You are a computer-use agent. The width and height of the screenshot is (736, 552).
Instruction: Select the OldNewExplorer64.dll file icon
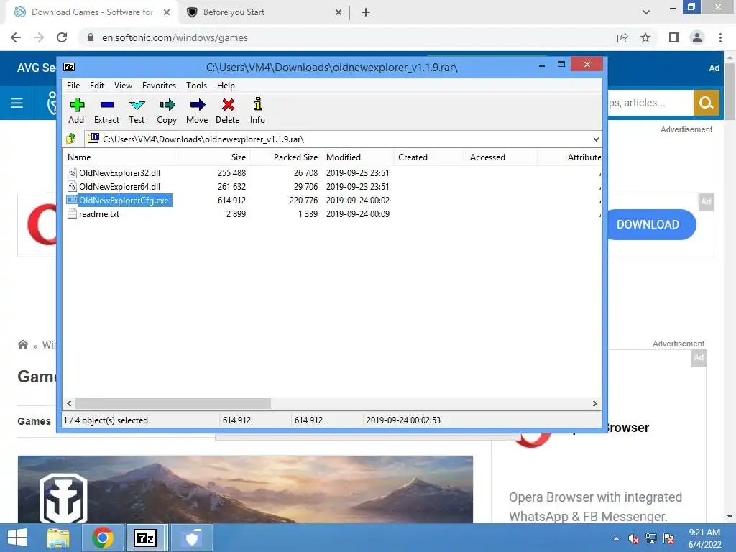72,186
